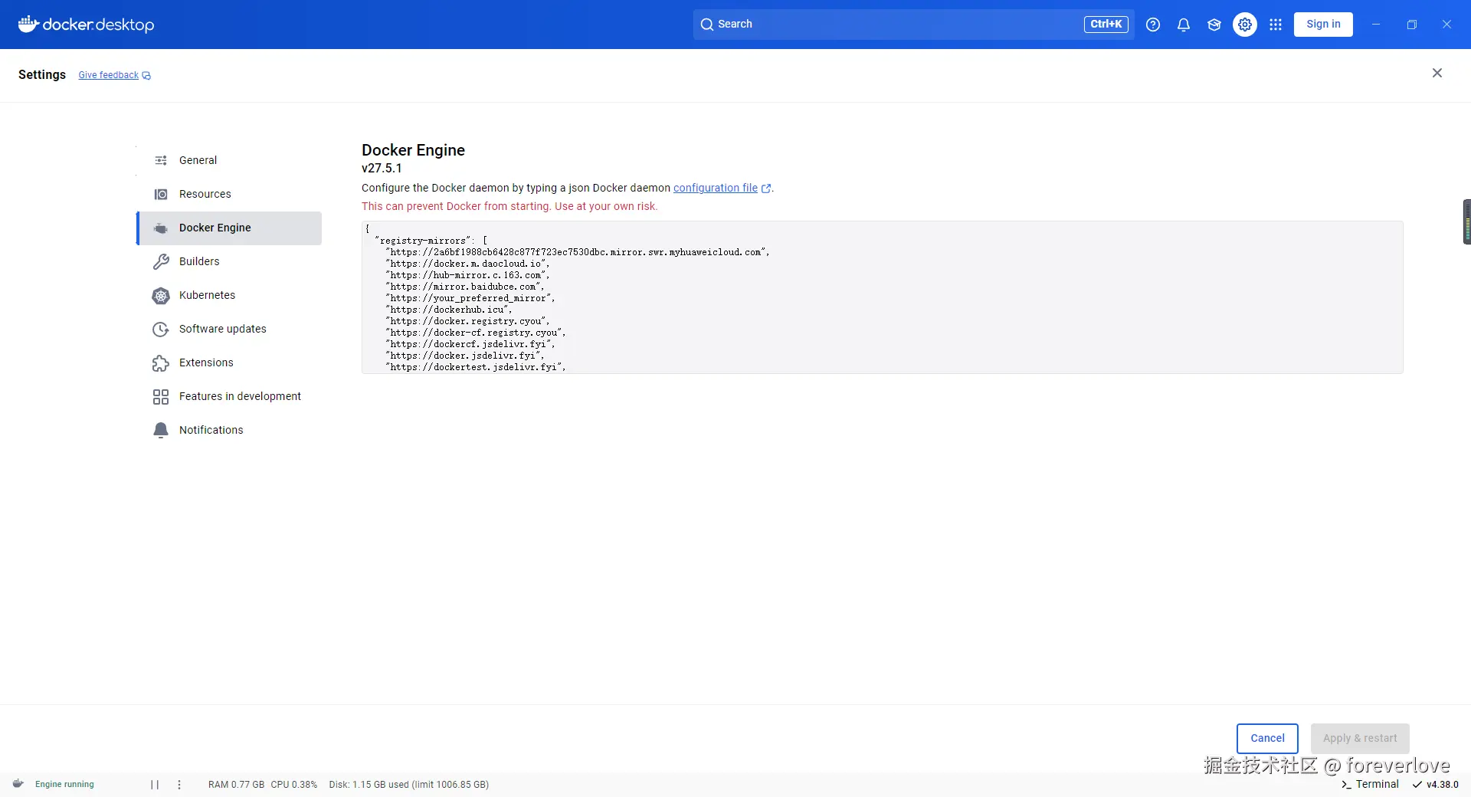Click the Features in development grid icon
The height and width of the screenshot is (797, 1471).
point(161,396)
